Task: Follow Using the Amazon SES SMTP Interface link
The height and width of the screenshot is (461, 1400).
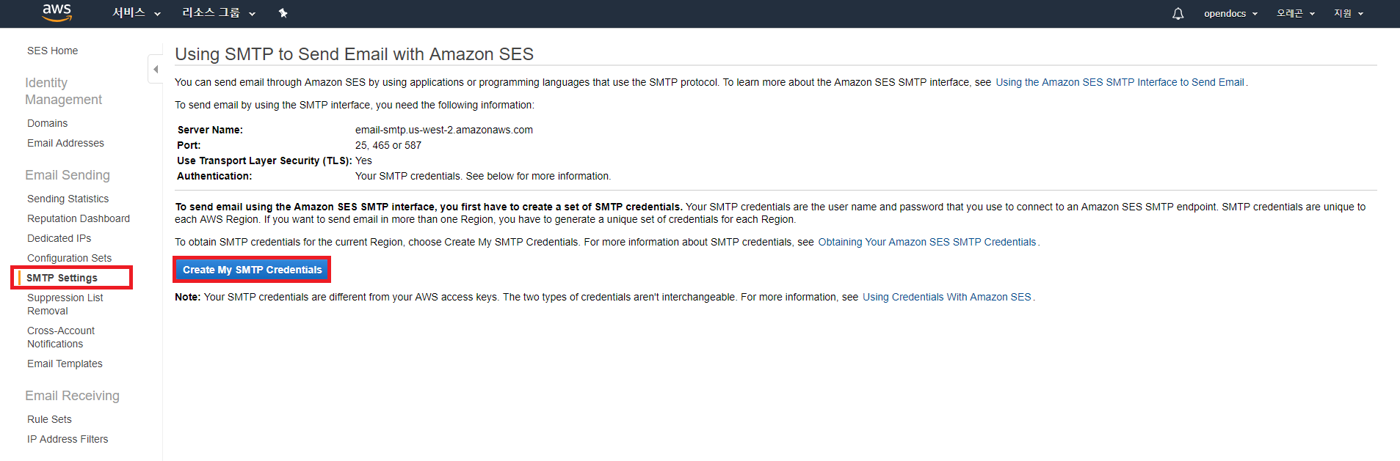Action: [x=1120, y=82]
